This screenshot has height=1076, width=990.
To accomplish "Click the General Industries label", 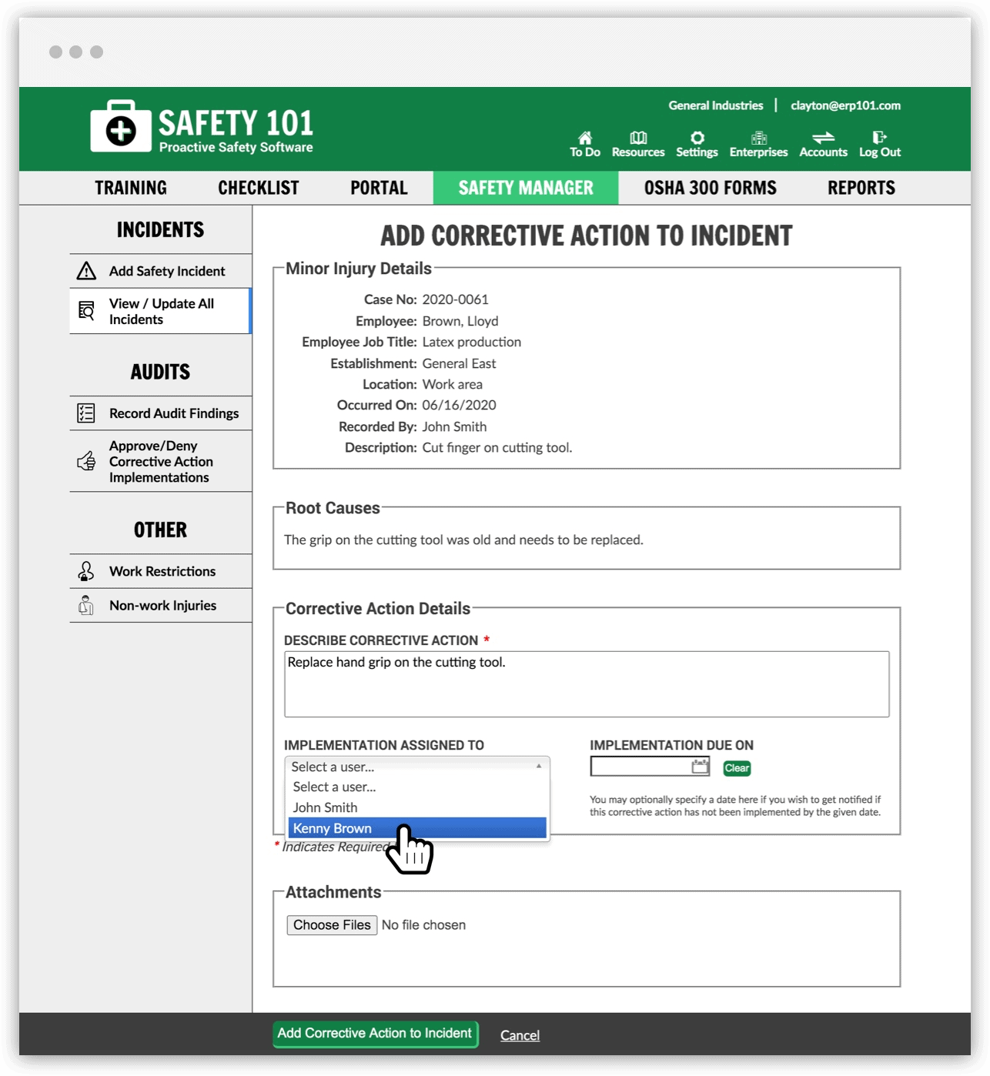I will (716, 105).
